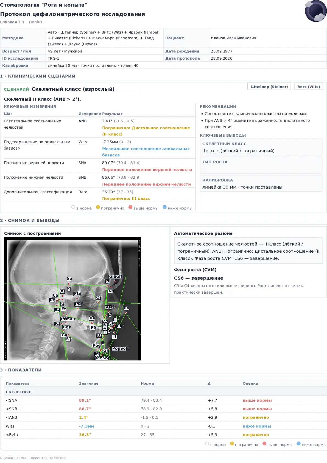
Task: Select the Витс (Wits) scenario button
Action: coord(309,87)
